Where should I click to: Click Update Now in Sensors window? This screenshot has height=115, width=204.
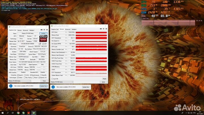tap(86, 87)
